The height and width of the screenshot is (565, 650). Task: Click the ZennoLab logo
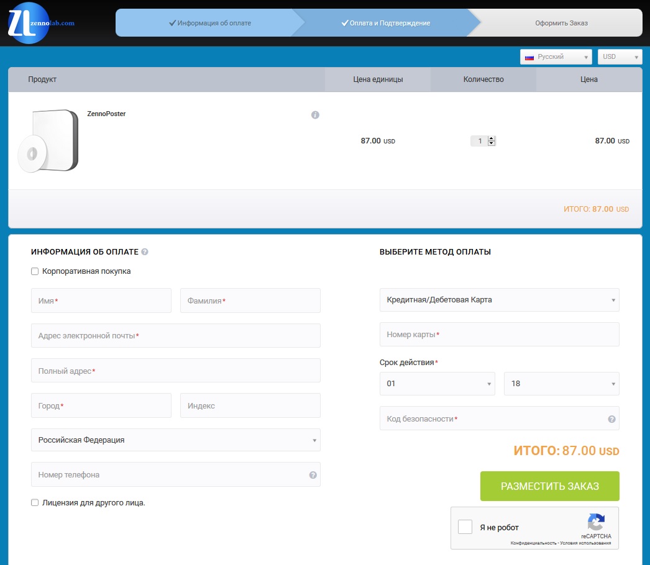(40, 23)
